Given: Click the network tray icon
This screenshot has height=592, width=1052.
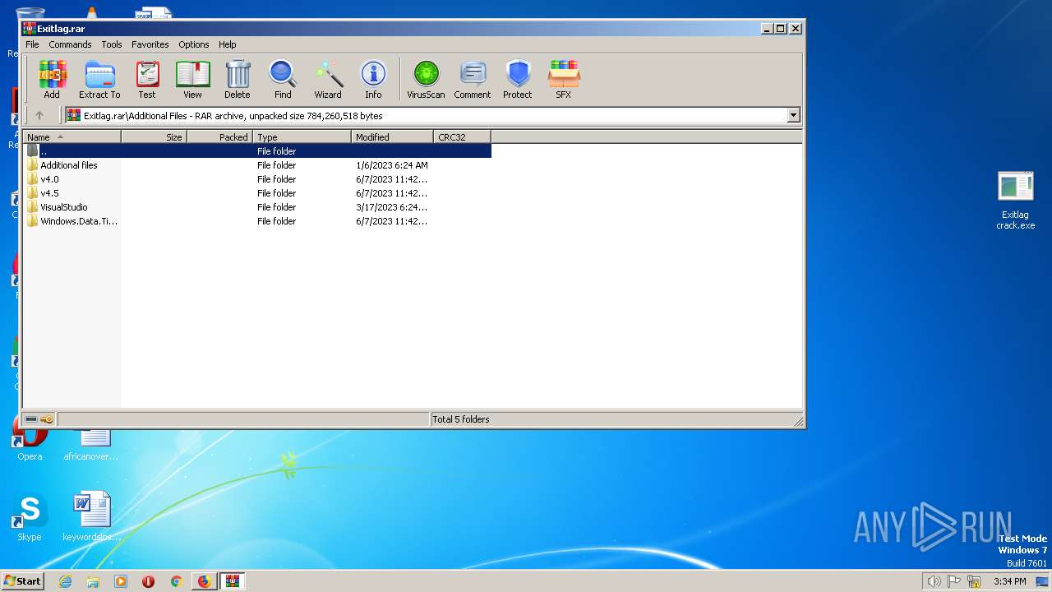Looking at the screenshot, I should 974,581.
